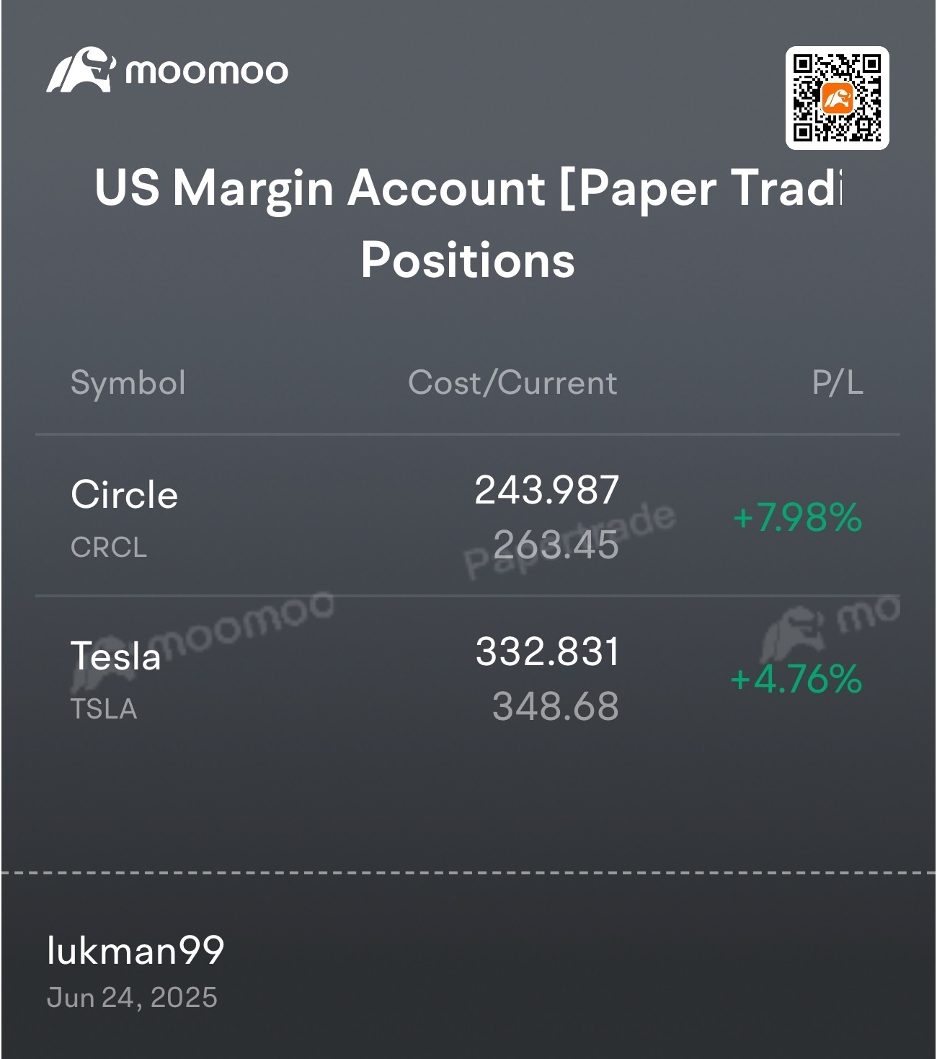Click the orange moomoo icon inside QR code

click(838, 98)
